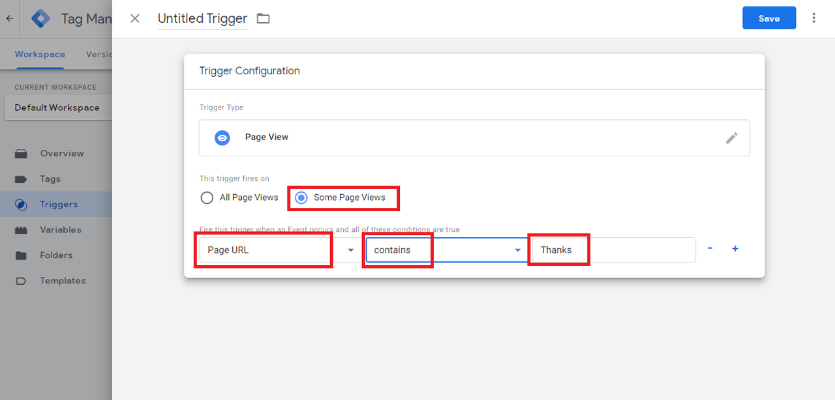
Task: Click the pencil edit icon for trigger type
Action: coord(732,138)
